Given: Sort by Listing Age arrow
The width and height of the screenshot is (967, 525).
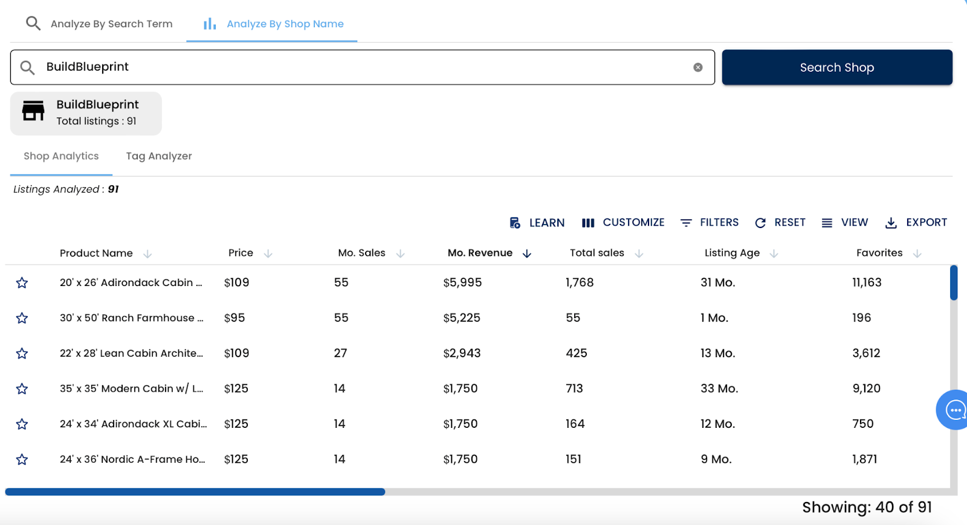Looking at the screenshot, I should pyautogui.click(x=774, y=253).
